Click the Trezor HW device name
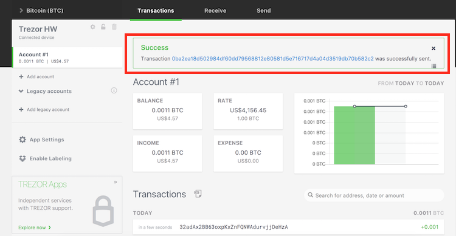 pos(38,29)
